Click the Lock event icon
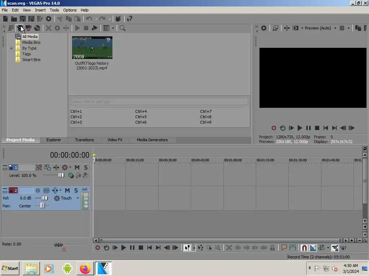Image resolution: width=369 pixels, height=276 pixels. click(x=272, y=248)
